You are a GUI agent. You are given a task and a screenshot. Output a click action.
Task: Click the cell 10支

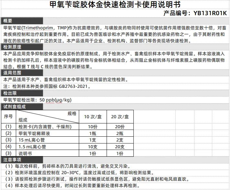tap(93, 147)
